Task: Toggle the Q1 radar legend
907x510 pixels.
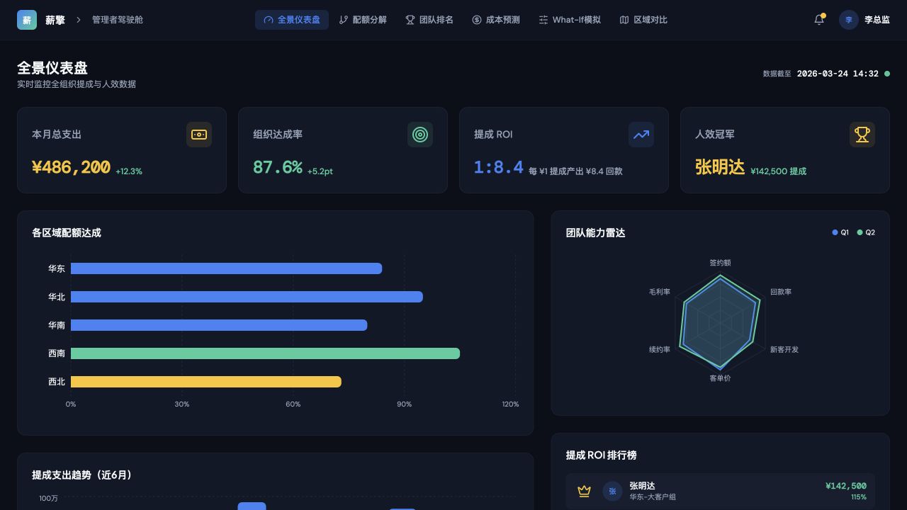Action: (x=840, y=232)
